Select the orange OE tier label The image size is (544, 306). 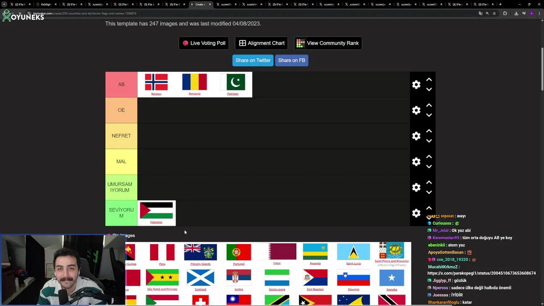121,110
